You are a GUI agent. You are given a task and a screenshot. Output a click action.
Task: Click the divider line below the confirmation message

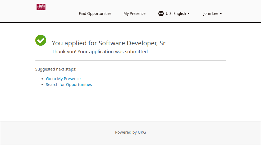pyautogui.click(x=130, y=60)
